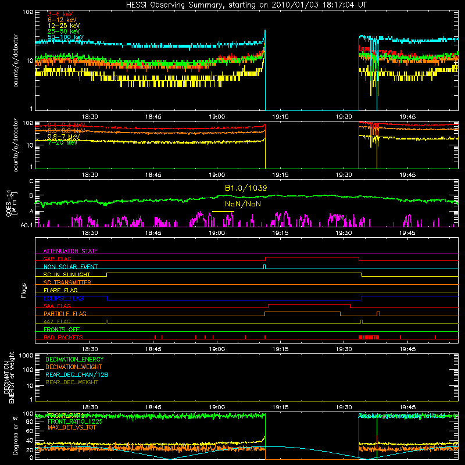Click the FRONT_RATIO_1225 legend label
The image size is (465, 465).
tap(75, 421)
